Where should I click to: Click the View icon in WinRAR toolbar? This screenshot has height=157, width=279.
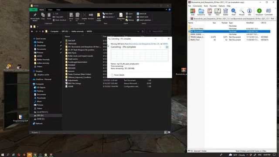point(218,12)
